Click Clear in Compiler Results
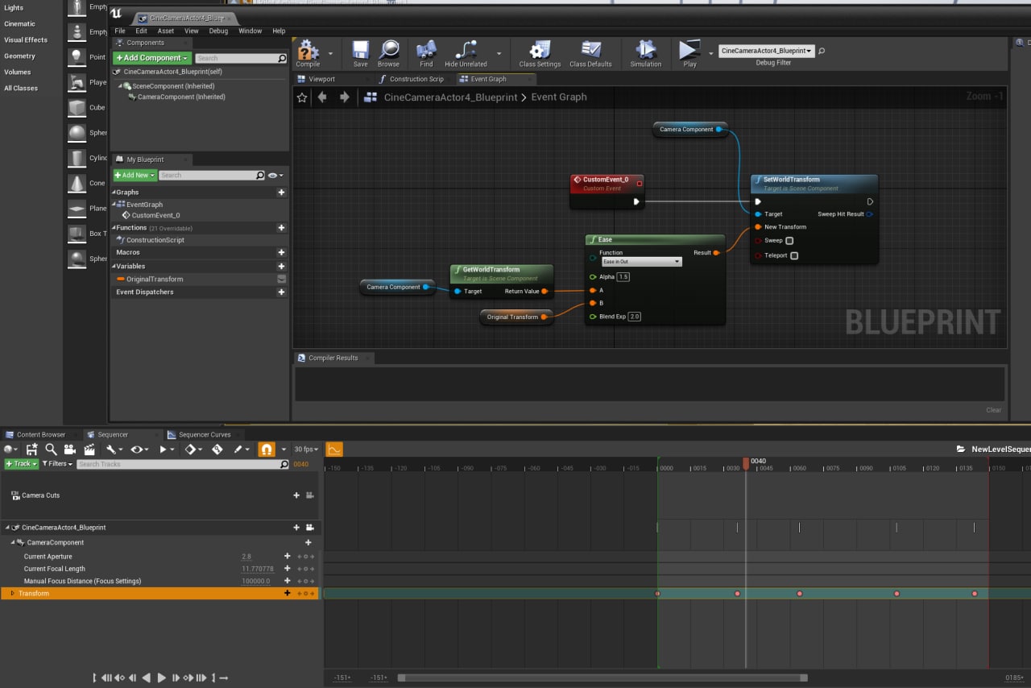 994,410
